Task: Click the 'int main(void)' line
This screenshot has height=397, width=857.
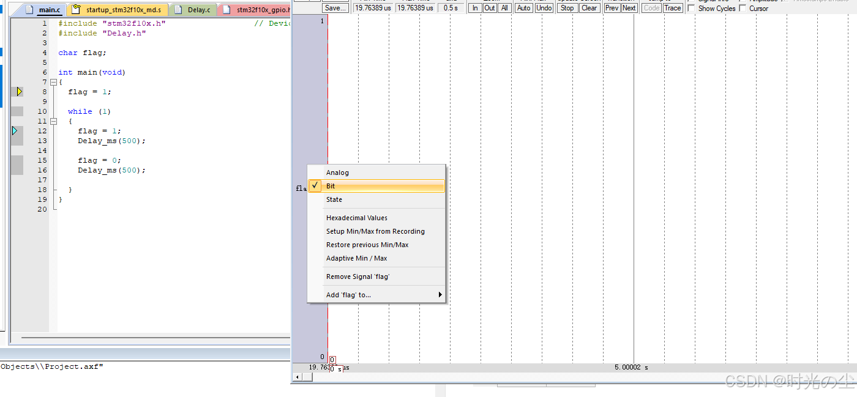Action: click(92, 72)
